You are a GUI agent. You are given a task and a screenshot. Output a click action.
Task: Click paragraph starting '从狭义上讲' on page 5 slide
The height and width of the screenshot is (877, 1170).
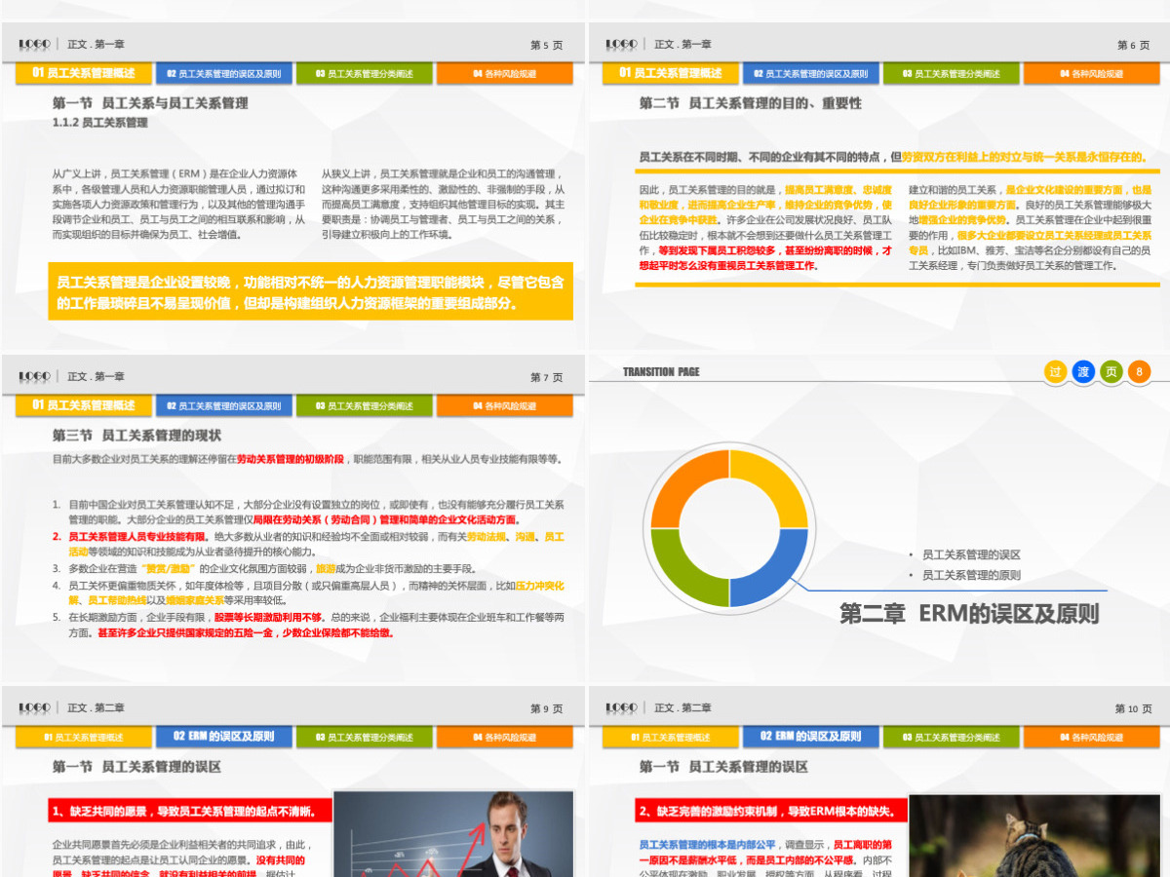(443, 204)
